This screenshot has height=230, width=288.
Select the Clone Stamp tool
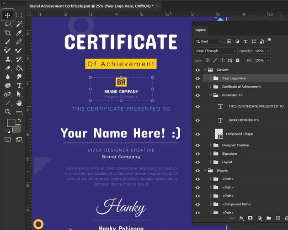click(8, 59)
